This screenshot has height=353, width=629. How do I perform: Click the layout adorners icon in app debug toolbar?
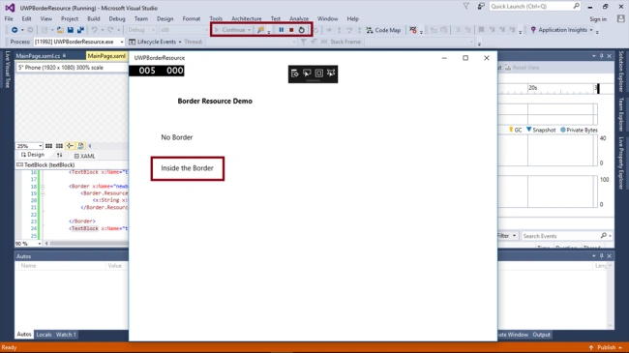pyautogui.click(x=319, y=73)
